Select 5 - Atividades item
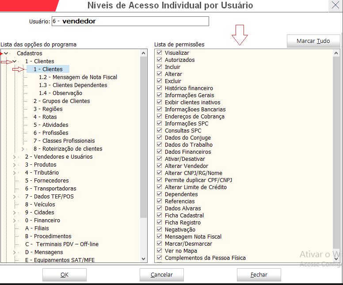Image resolution: width=343 pixels, height=285 pixels. tap(51, 125)
